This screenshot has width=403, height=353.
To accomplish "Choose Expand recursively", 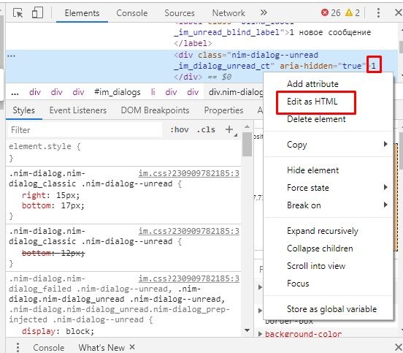I will click(x=328, y=231).
